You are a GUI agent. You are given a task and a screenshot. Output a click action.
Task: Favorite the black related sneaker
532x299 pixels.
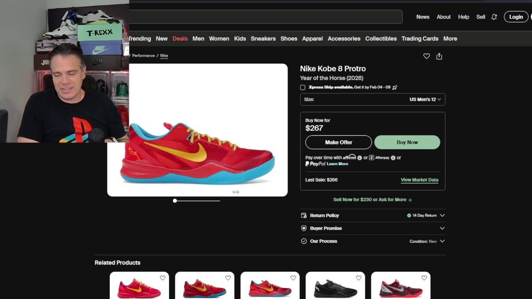tap(358, 278)
